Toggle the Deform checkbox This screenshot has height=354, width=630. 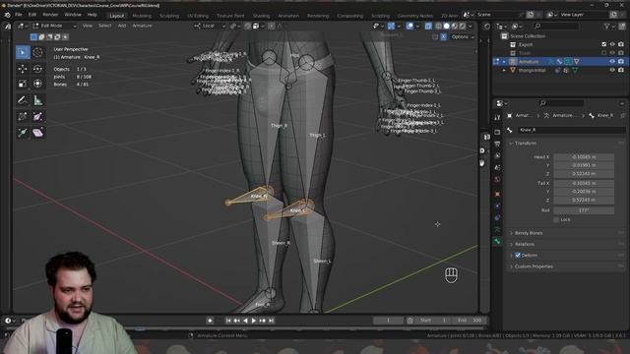tap(518, 255)
